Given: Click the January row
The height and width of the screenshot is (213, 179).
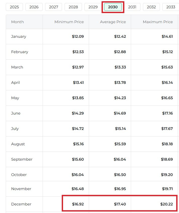Looking at the screenshot, I should (x=19, y=37).
